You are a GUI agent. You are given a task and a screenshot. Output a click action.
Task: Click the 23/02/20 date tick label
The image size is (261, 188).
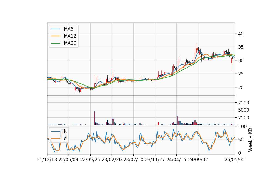112,160
